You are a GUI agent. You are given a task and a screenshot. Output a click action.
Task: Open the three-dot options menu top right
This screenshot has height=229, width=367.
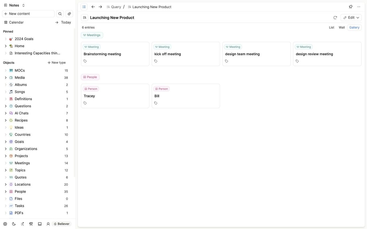(358, 6)
